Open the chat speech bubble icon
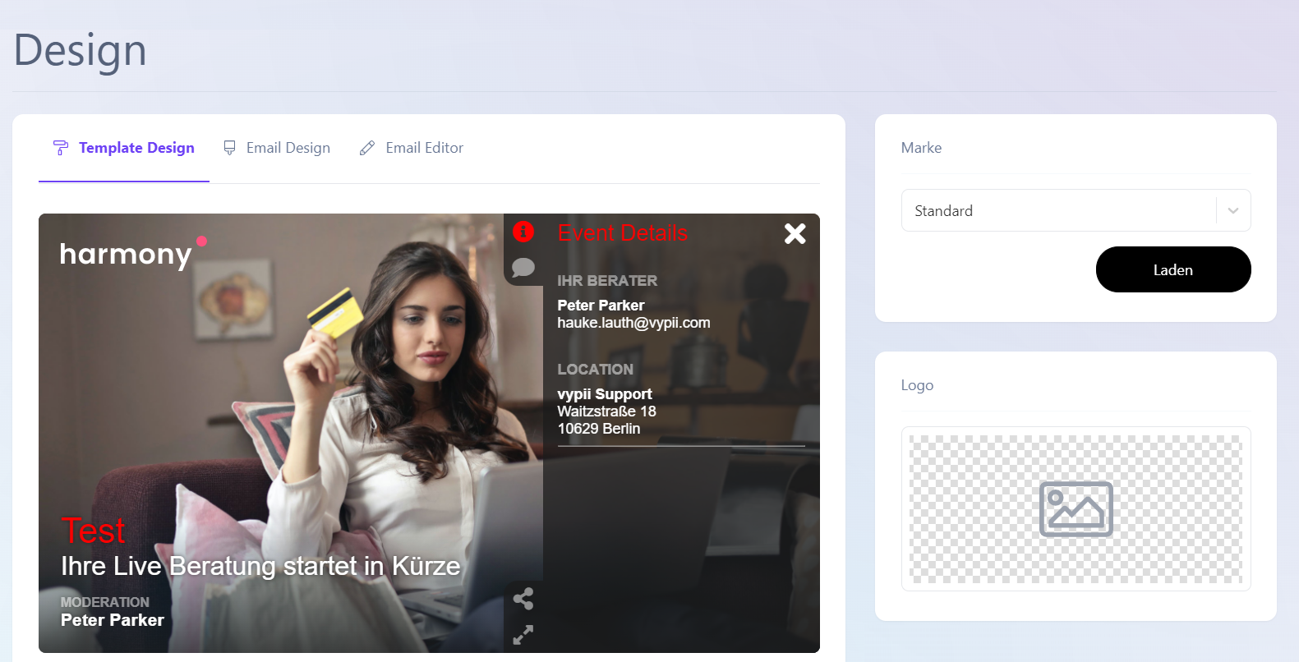The image size is (1299, 662). point(523,268)
